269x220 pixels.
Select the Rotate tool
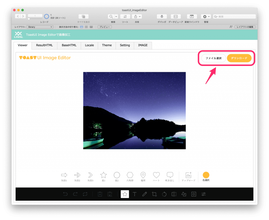[164, 194]
